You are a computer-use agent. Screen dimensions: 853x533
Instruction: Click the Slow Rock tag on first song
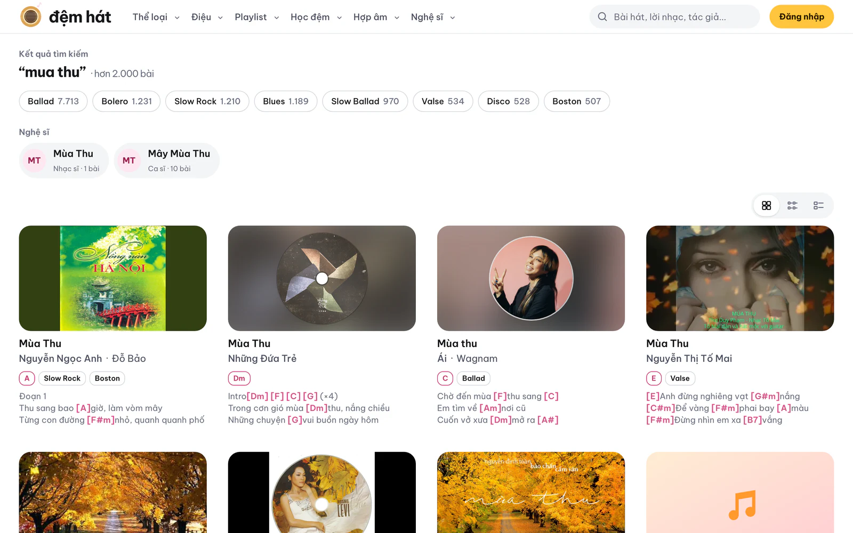62,378
